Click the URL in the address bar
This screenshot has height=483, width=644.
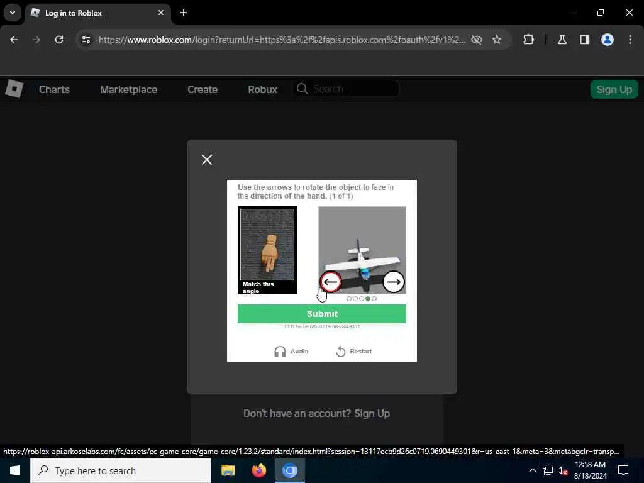(x=282, y=40)
